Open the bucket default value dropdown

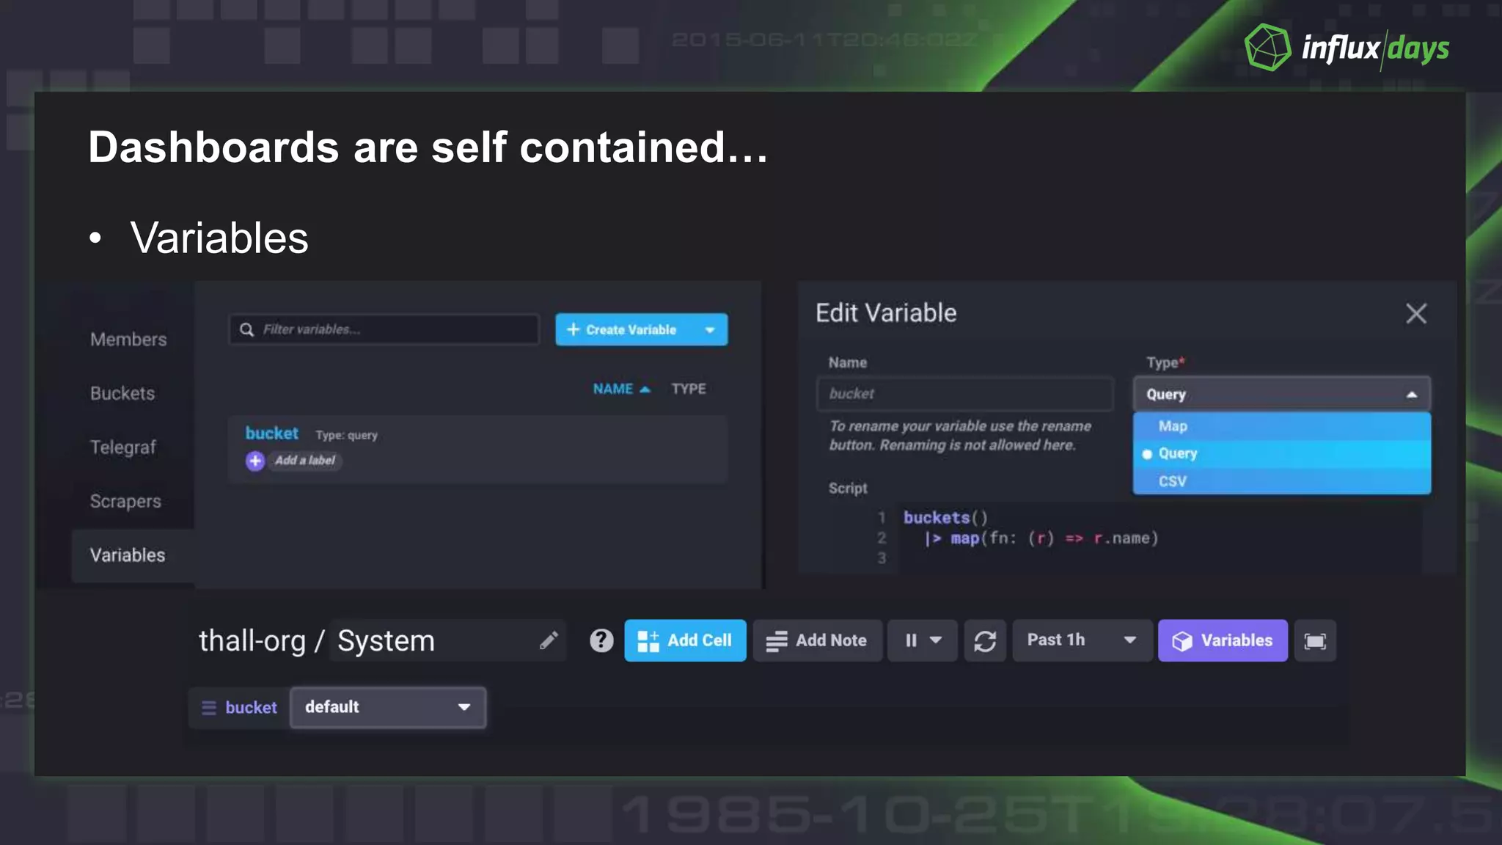tap(388, 708)
